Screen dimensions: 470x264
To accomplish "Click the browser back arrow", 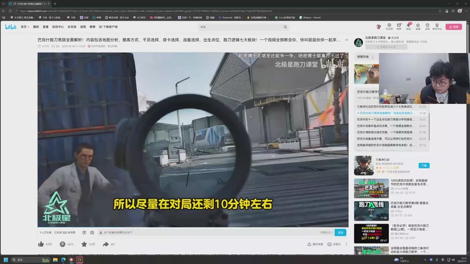I will 4,11.
